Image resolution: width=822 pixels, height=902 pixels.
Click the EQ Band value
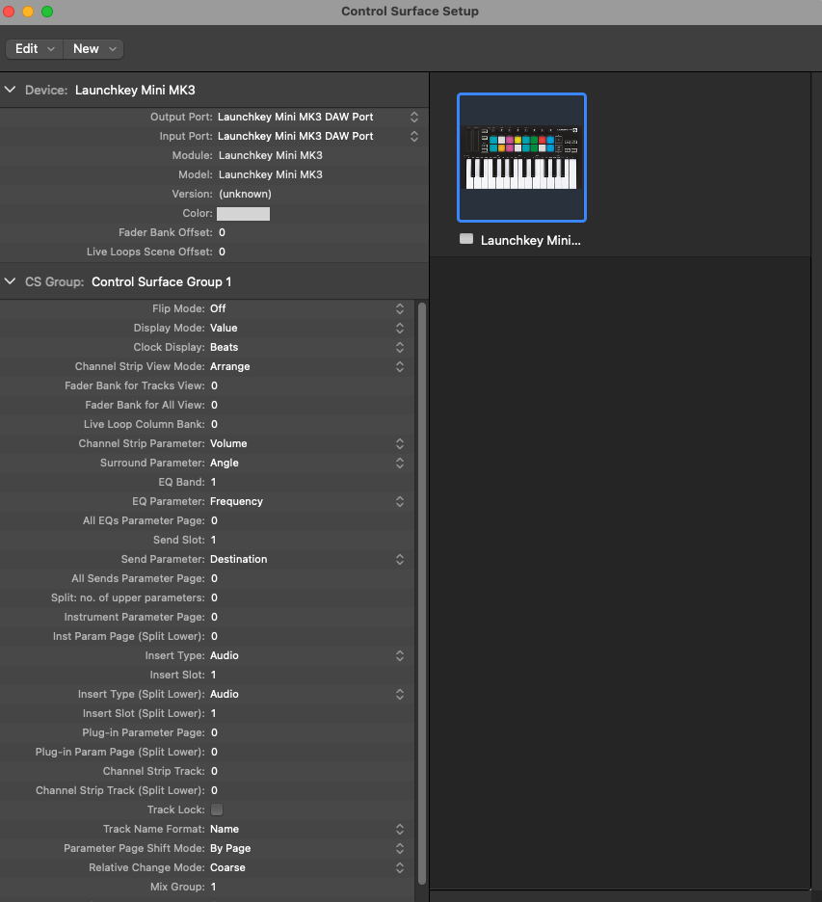click(213, 482)
